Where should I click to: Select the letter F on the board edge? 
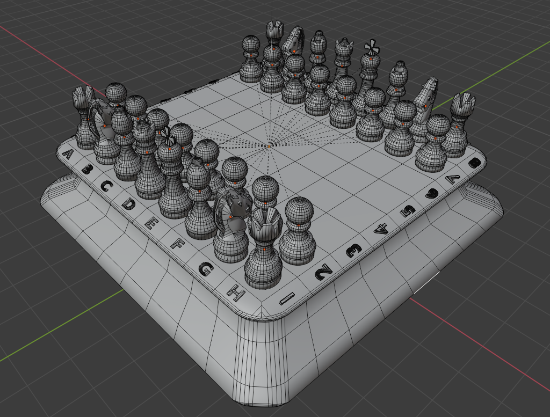click(x=177, y=243)
